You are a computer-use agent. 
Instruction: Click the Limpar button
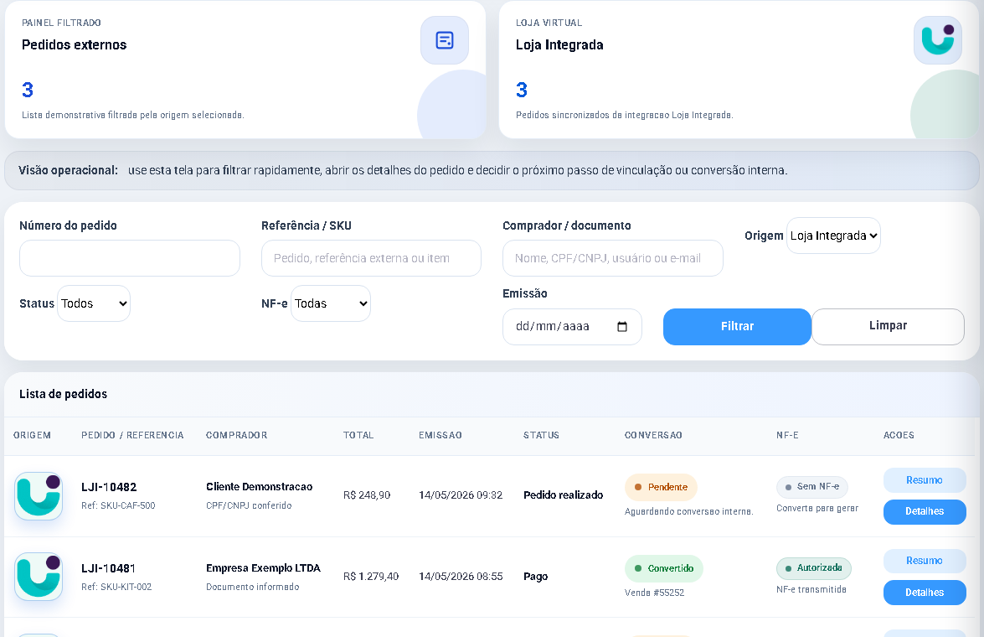888,327
